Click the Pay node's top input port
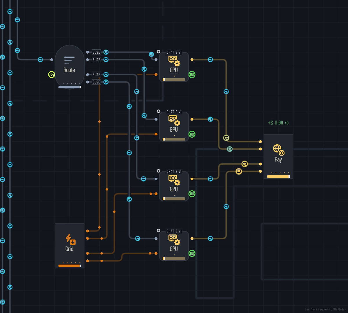The image size is (348, 313). [x=260, y=142]
